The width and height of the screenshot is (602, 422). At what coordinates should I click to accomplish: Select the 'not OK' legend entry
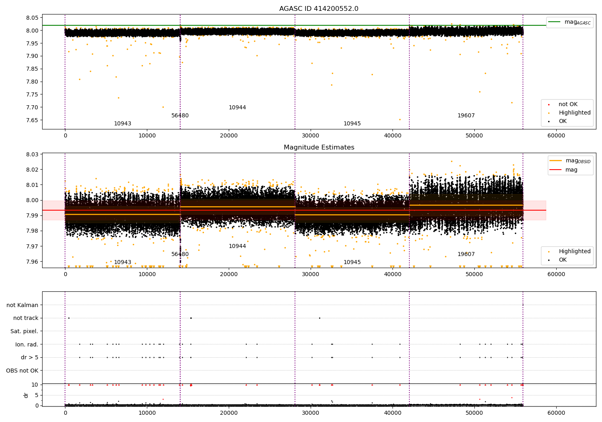click(569, 104)
